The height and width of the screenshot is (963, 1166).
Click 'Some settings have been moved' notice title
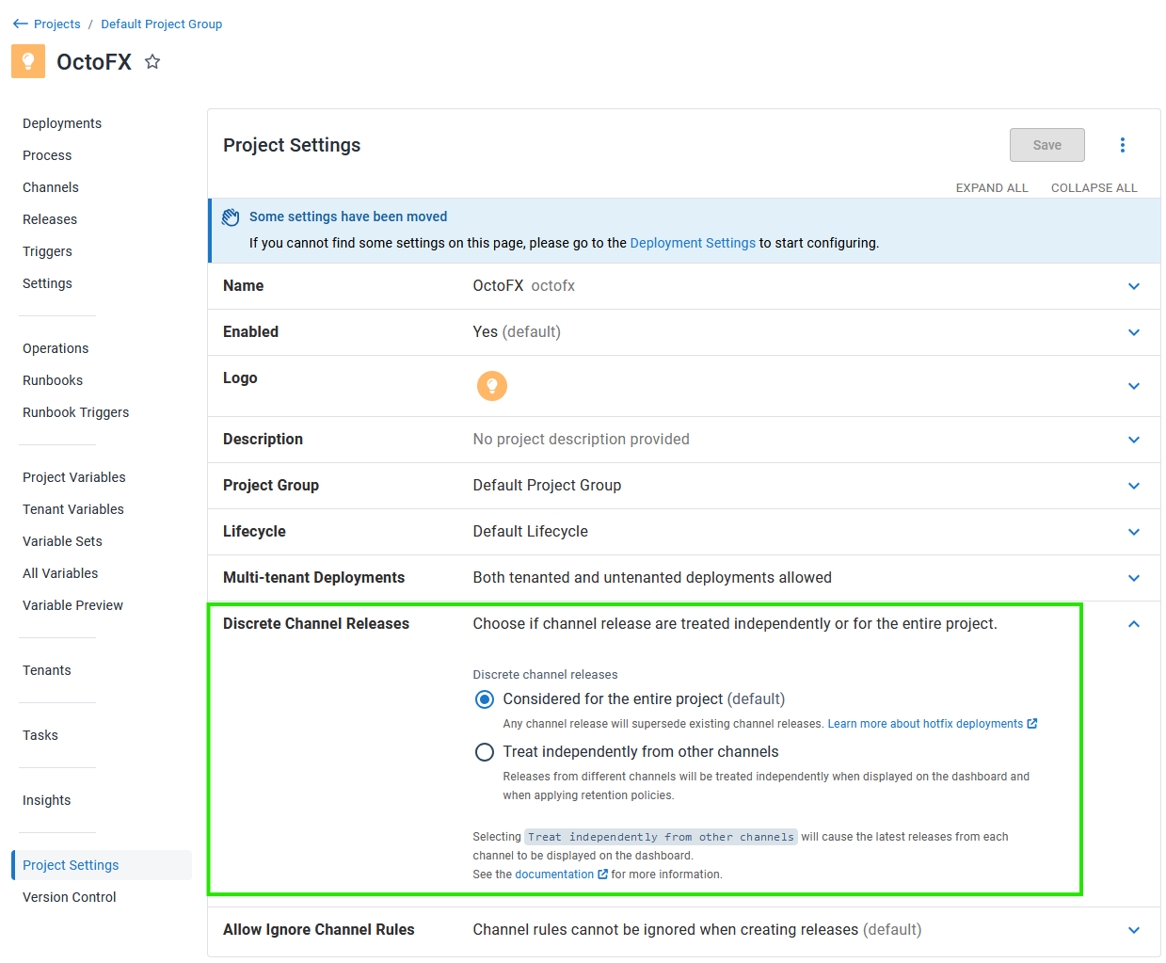tap(348, 217)
